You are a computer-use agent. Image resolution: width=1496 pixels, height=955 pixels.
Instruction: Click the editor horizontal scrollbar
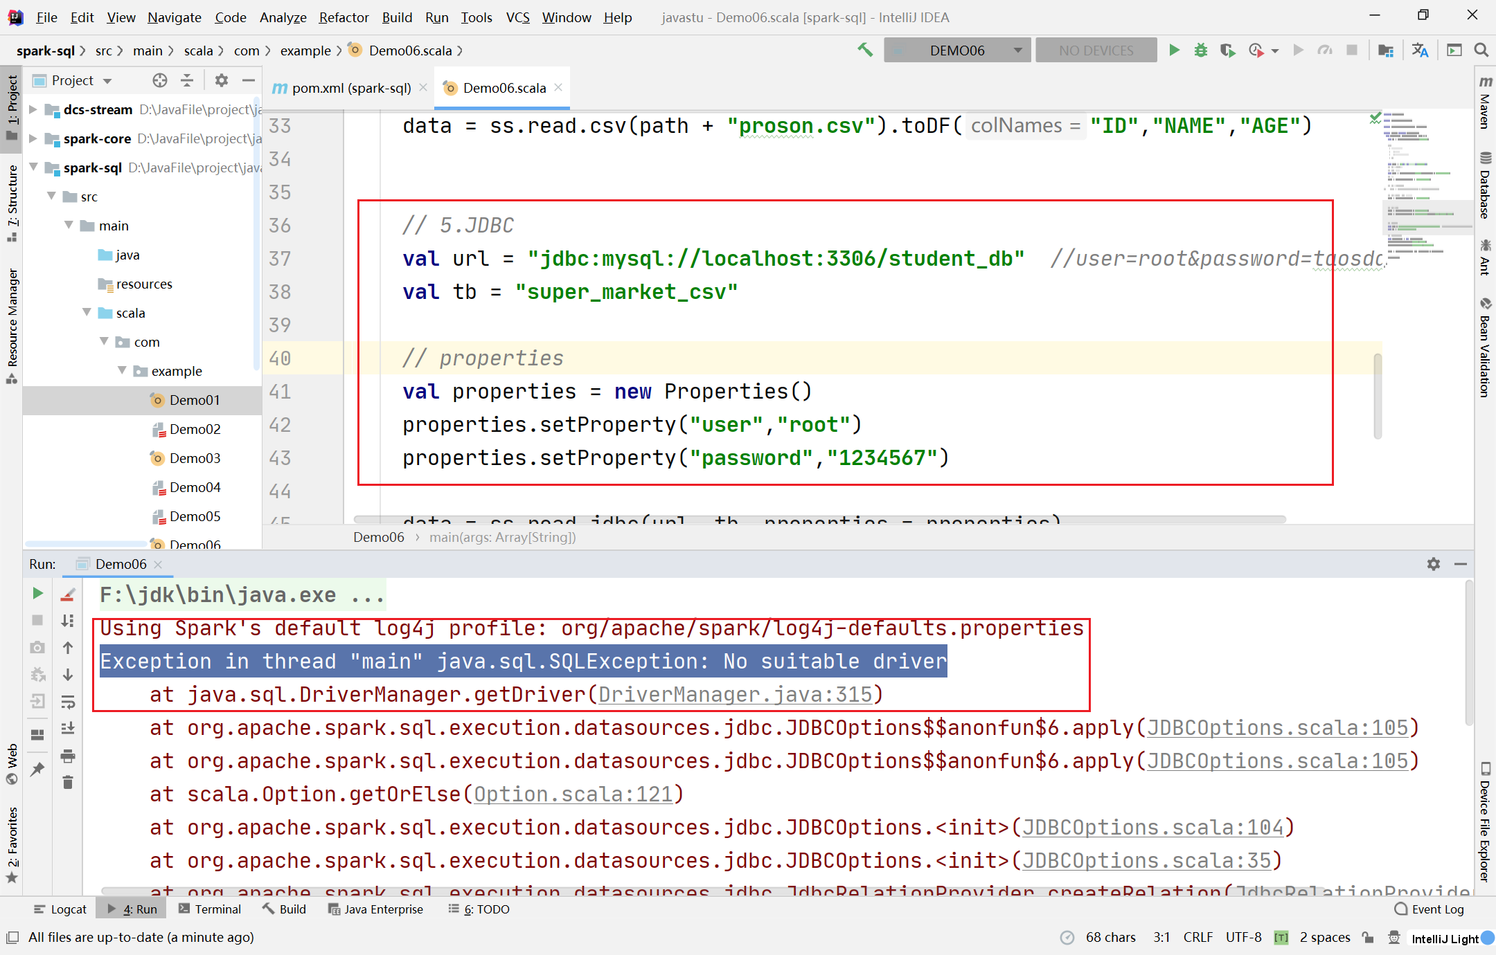click(819, 519)
